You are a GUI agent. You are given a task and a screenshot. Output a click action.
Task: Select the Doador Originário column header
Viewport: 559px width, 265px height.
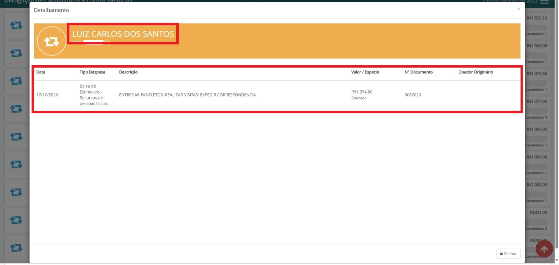pyautogui.click(x=476, y=72)
